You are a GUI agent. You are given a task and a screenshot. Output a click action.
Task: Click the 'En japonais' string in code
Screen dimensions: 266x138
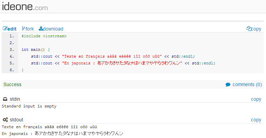122,63
